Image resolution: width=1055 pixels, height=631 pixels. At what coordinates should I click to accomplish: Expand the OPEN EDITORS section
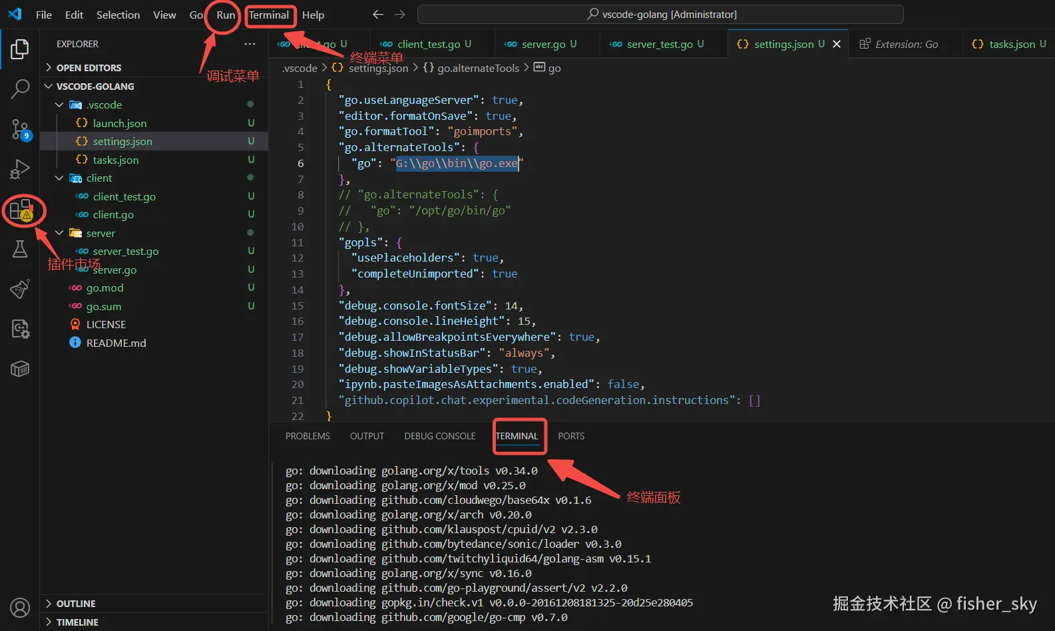tap(154, 68)
